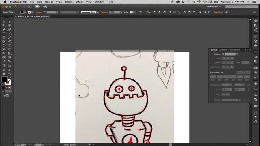Choose the Miter Join corner option
Screen dimensions: 260x146
[224, 63]
